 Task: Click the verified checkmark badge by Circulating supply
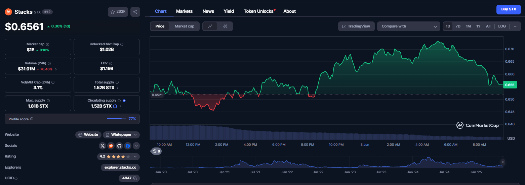coord(124,101)
